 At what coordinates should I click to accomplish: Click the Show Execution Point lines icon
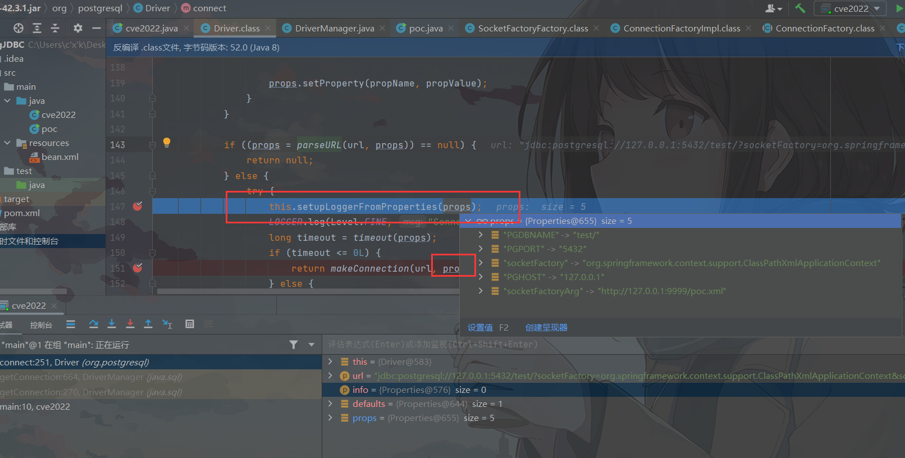click(x=71, y=324)
